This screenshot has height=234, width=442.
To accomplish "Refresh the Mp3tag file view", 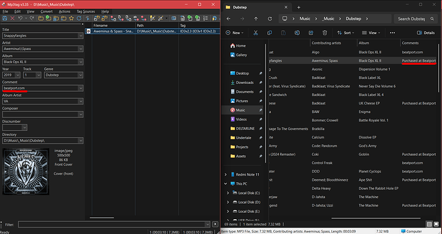I will (x=79, y=19).
